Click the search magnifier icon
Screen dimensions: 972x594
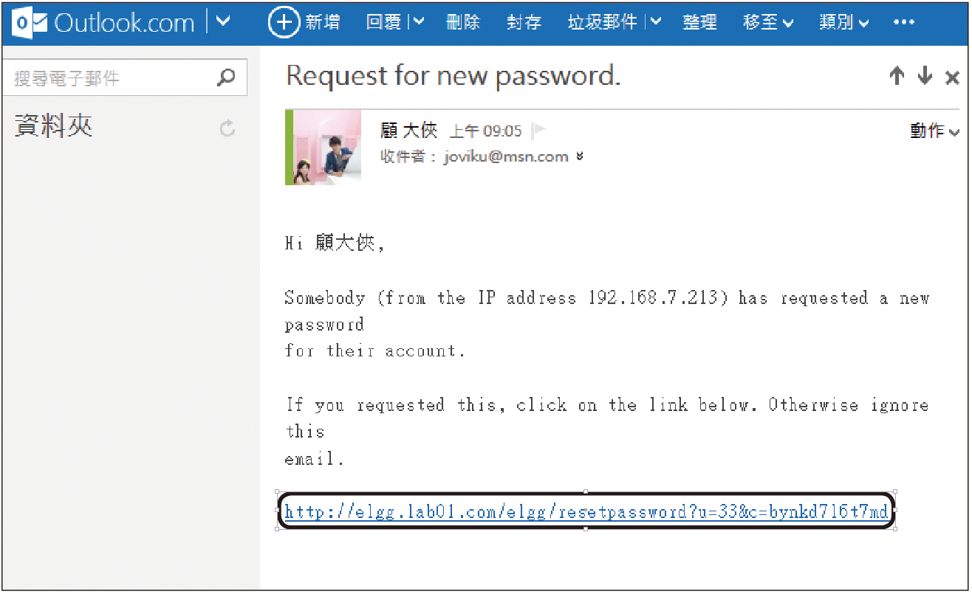coord(226,77)
